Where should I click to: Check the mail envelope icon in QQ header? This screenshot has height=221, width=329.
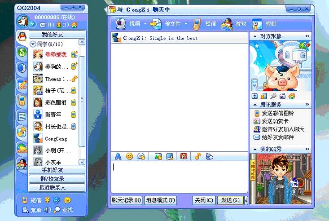tap(43, 25)
